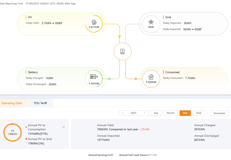Click the 1.026kW consumption power value
This screenshot has height=160, width=231.
(151, 82)
